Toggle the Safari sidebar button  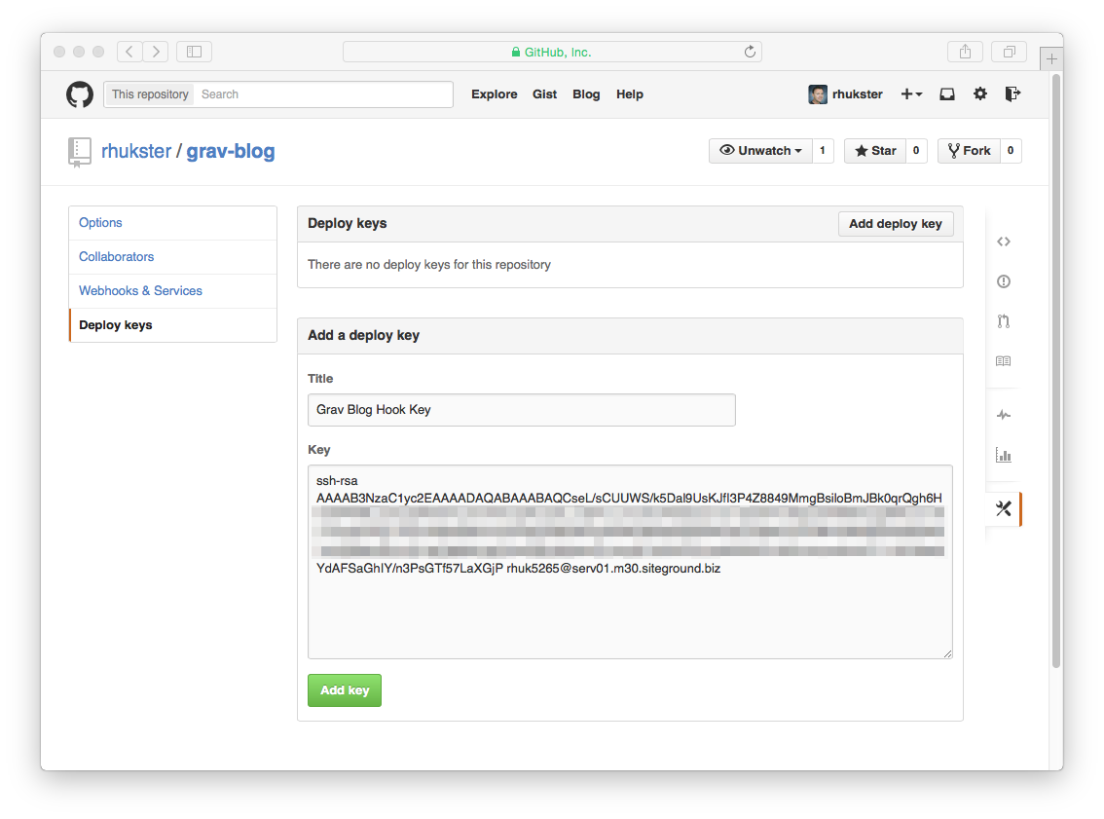point(195,52)
